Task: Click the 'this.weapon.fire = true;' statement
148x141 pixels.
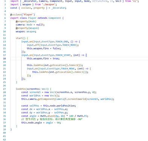Action: (43, 58)
